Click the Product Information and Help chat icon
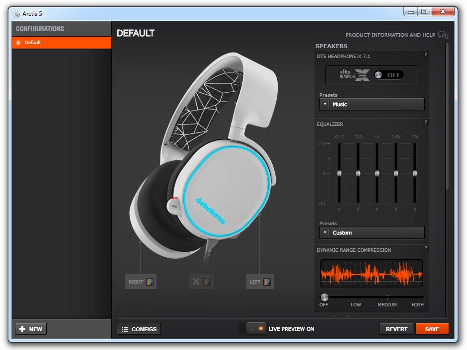 click(x=443, y=35)
